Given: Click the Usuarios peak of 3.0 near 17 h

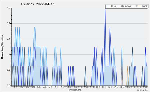Looking at the screenshot, I should 110,28.
